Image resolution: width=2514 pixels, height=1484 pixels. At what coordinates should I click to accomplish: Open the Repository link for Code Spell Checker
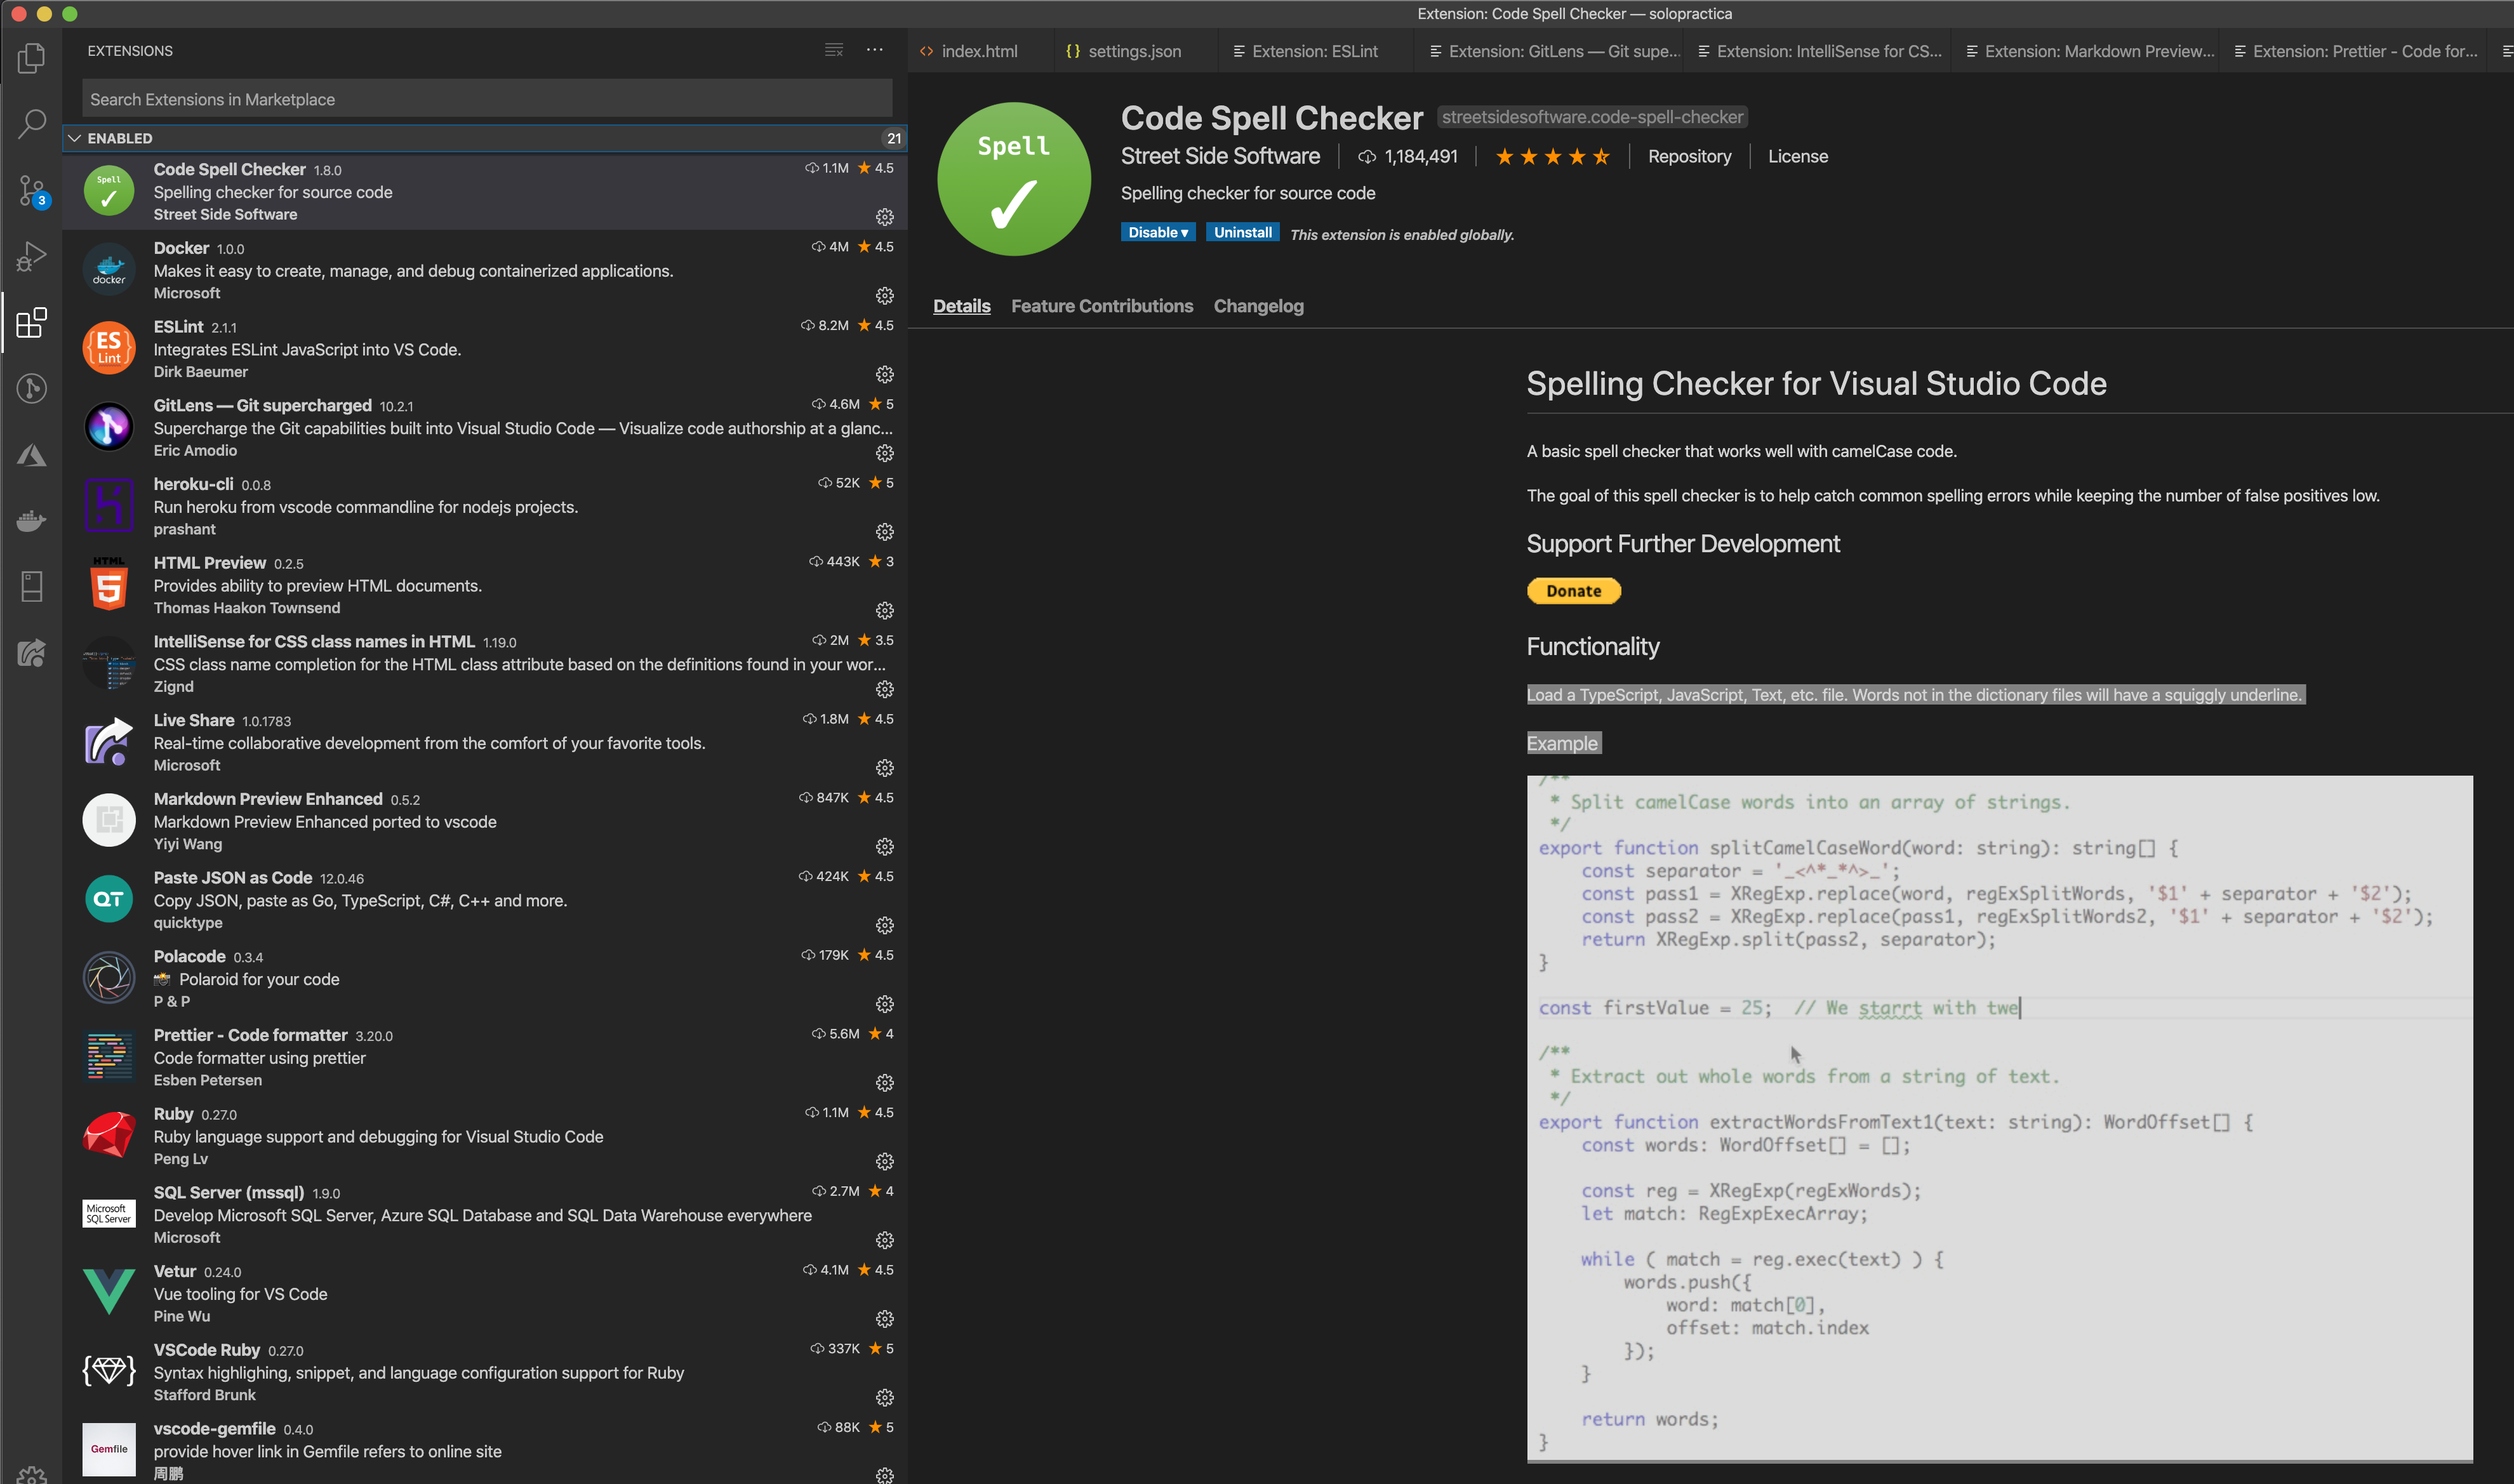(x=1689, y=156)
